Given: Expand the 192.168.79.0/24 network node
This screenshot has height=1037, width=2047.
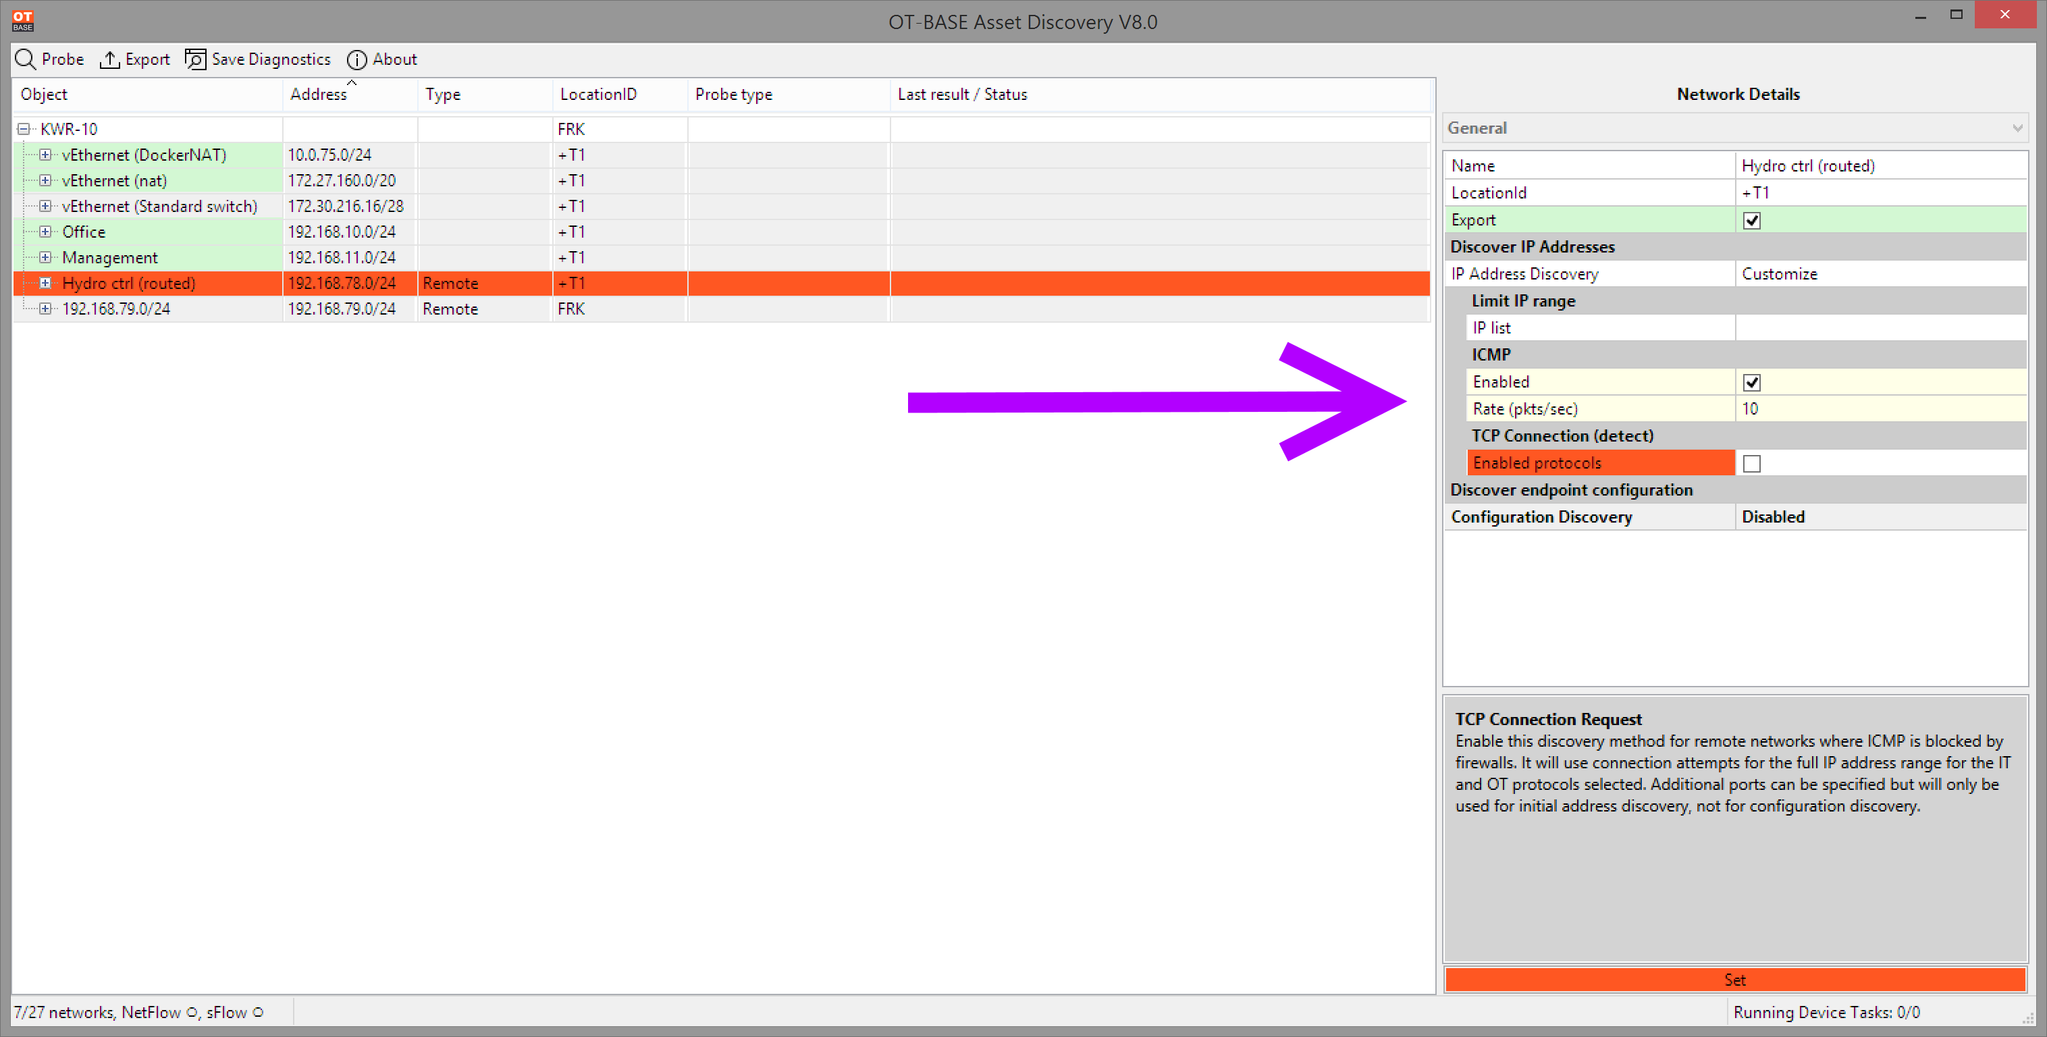Looking at the screenshot, I should coord(45,309).
